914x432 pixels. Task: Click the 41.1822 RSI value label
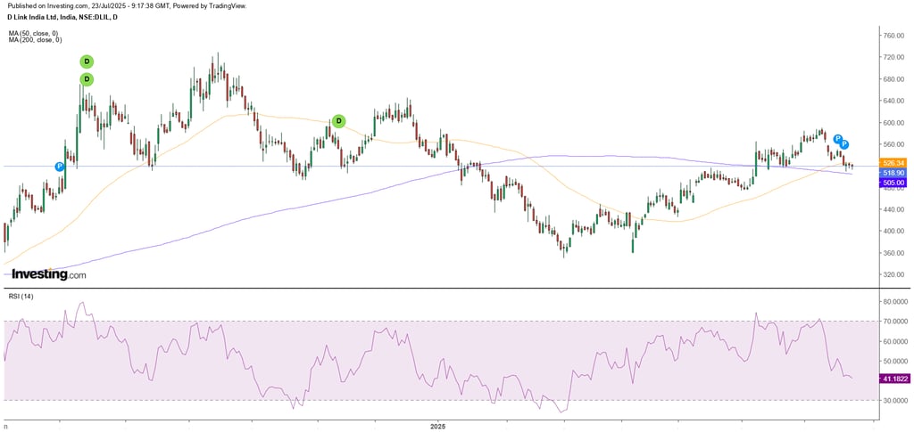click(893, 378)
